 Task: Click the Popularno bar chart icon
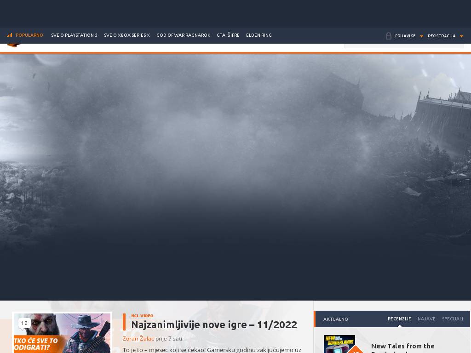[x=9, y=35]
